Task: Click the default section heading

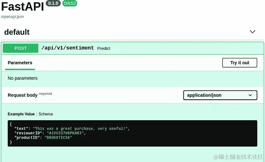Action: pyautogui.click(x=17, y=32)
